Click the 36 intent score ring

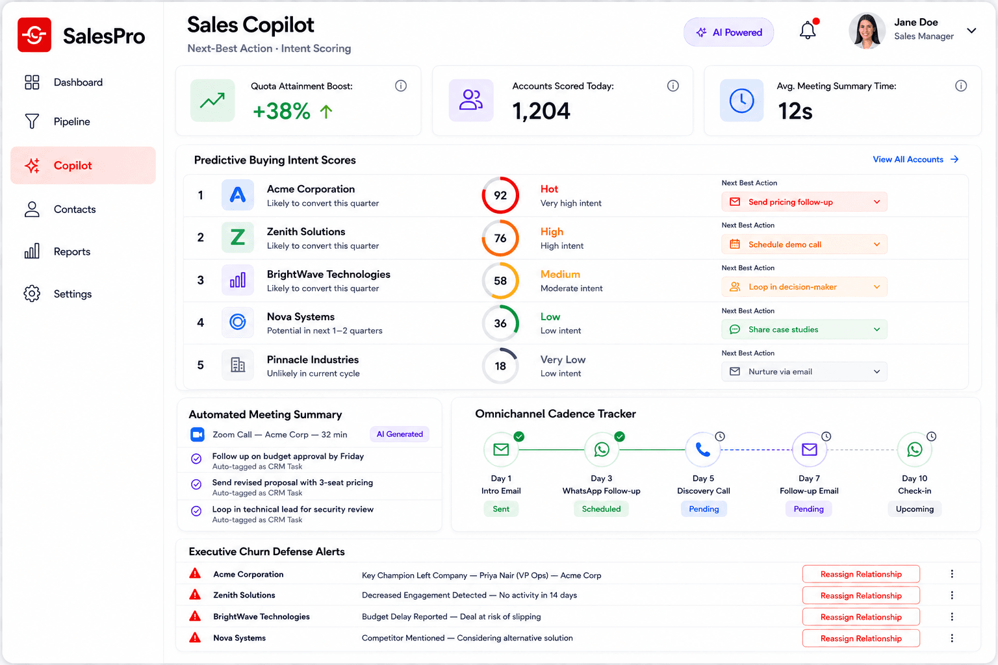click(x=500, y=323)
